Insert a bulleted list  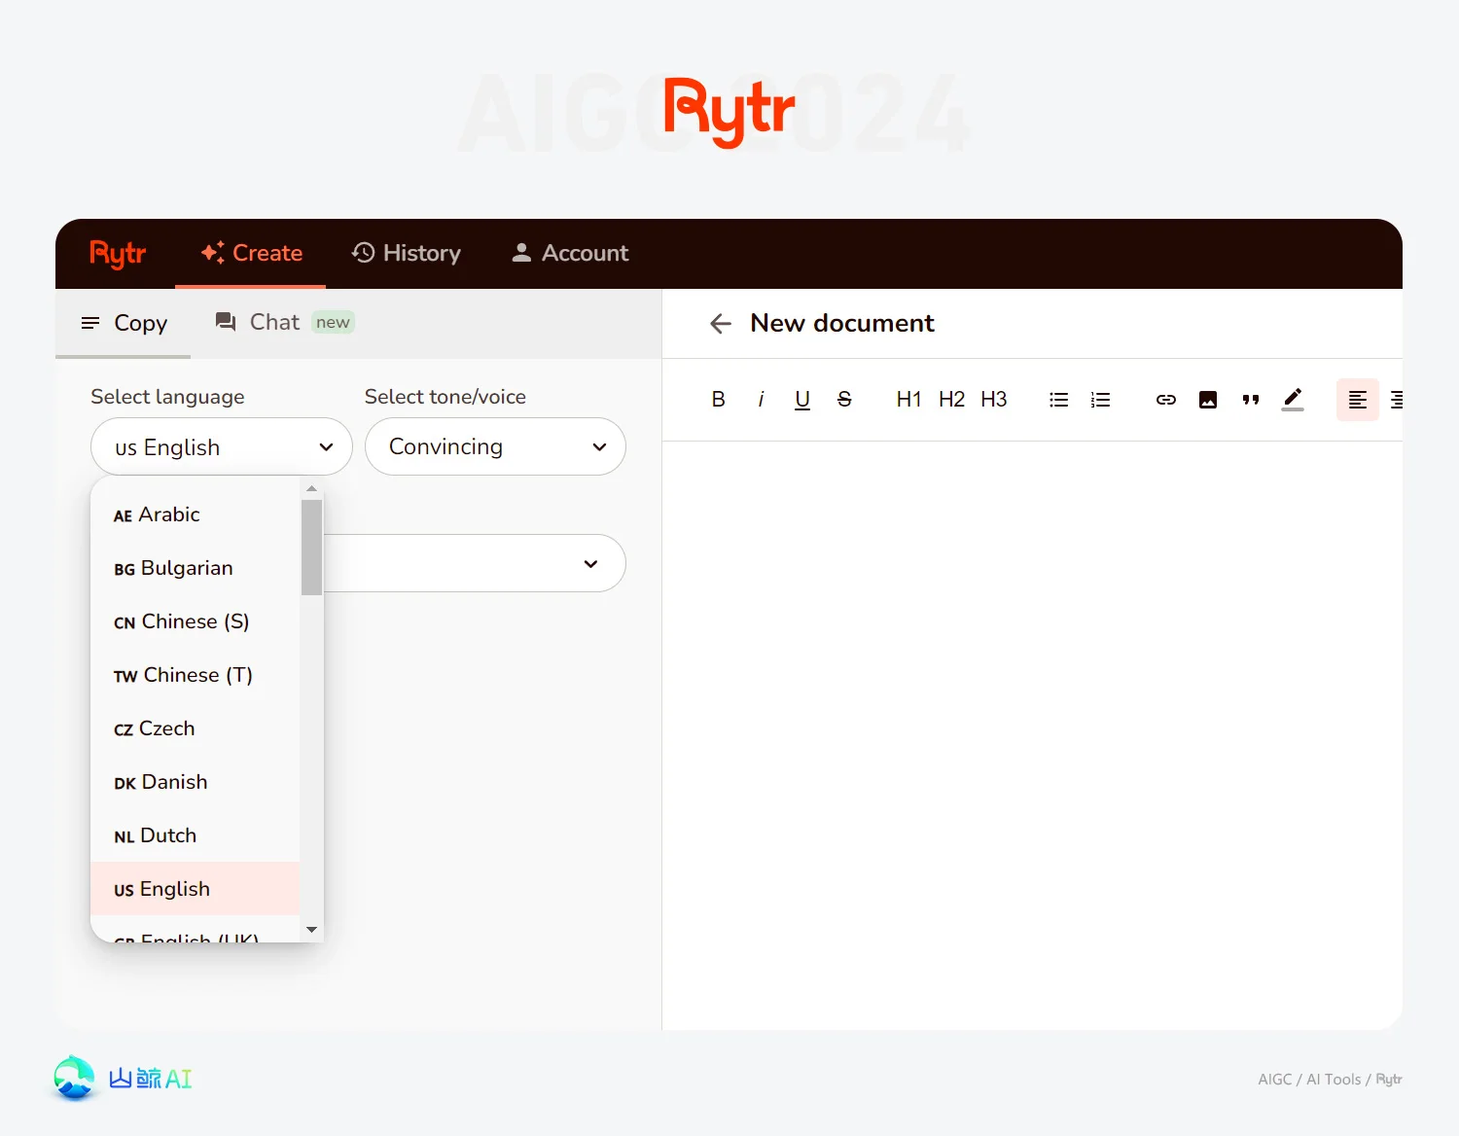(x=1058, y=400)
